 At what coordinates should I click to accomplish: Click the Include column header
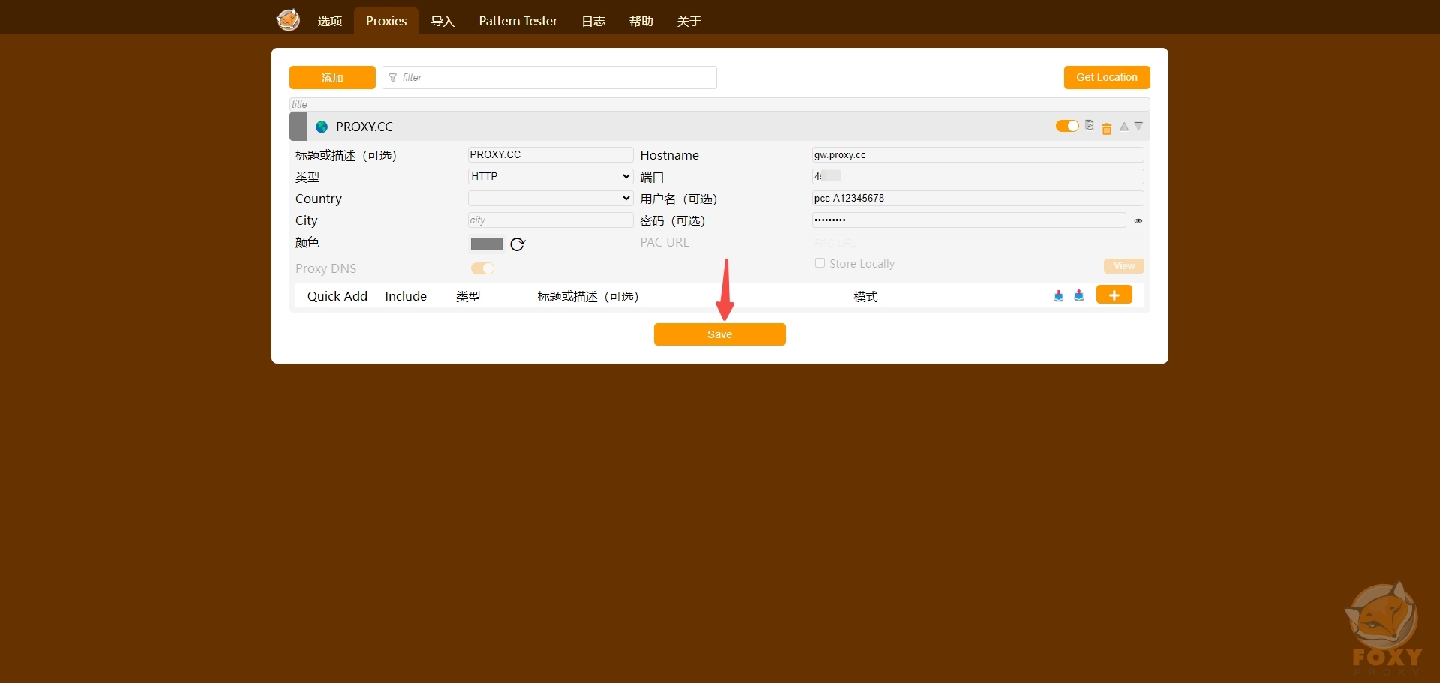[406, 296]
